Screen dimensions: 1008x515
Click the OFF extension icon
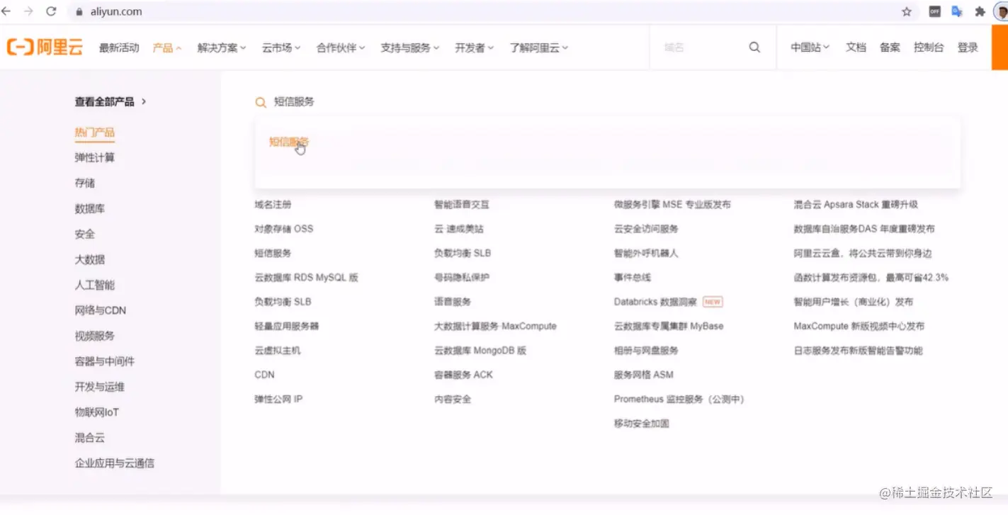(x=935, y=11)
